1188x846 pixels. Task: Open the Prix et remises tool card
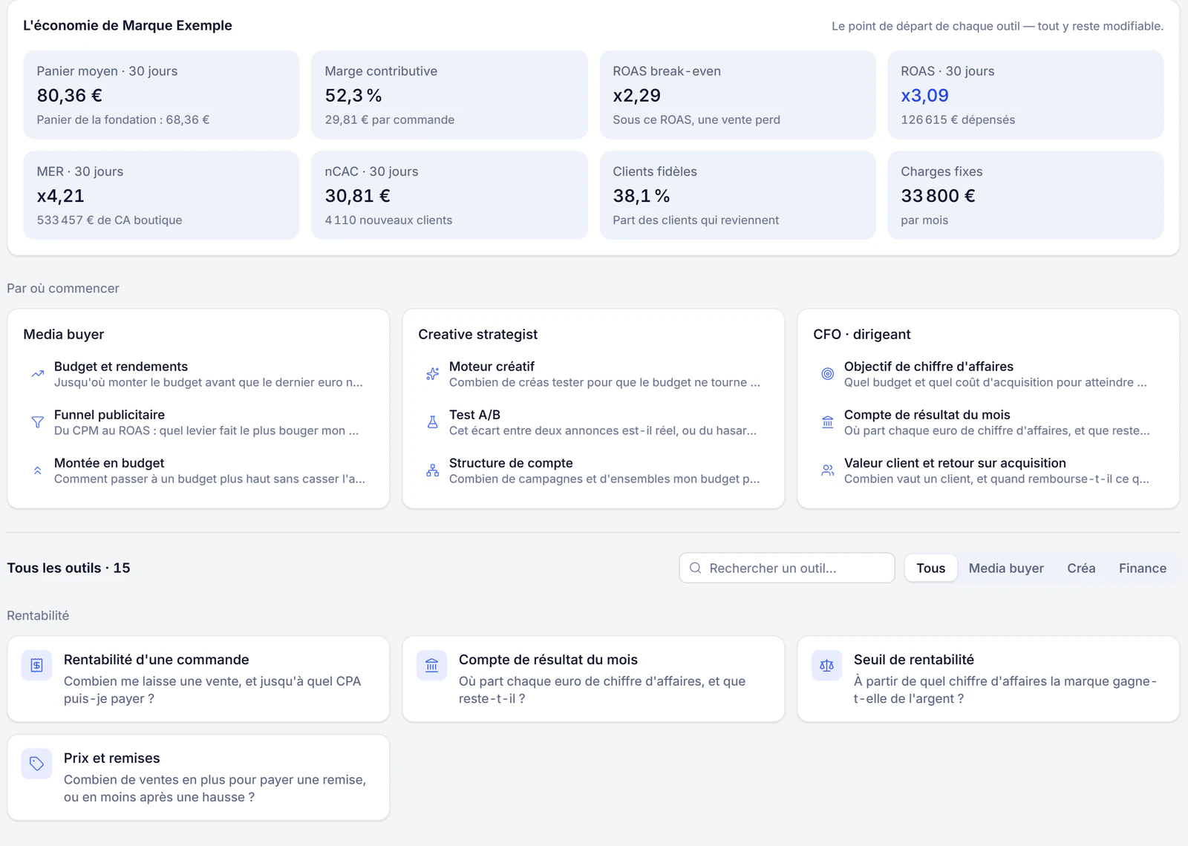coord(198,778)
